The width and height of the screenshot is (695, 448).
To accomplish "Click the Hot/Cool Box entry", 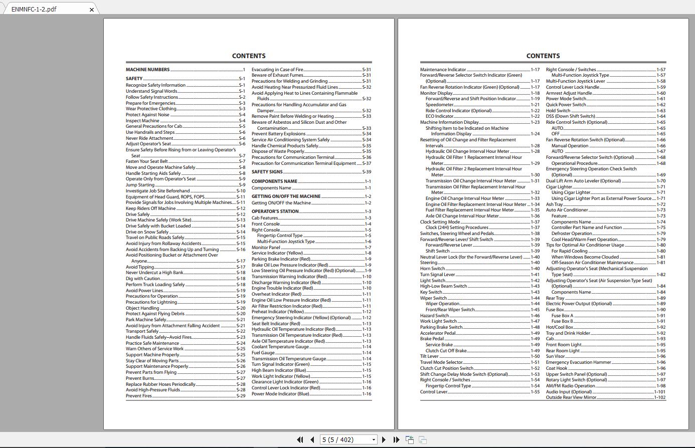I will [606, 327].
